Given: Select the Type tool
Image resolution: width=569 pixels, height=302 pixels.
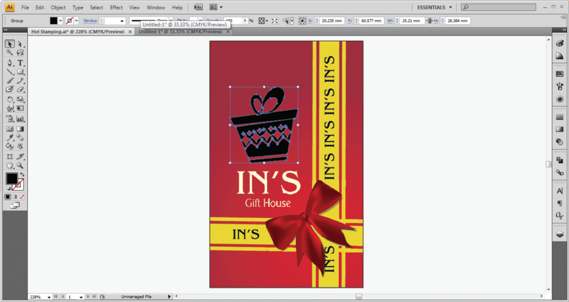Looking at the screenshot, I should point(20,63).
